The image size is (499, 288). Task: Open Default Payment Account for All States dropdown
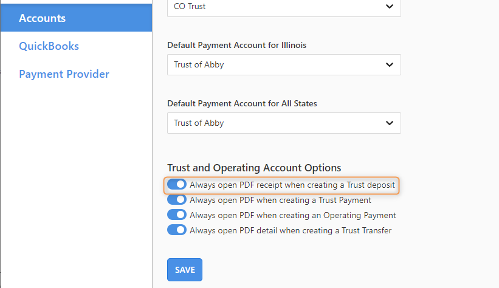point(284,123)
